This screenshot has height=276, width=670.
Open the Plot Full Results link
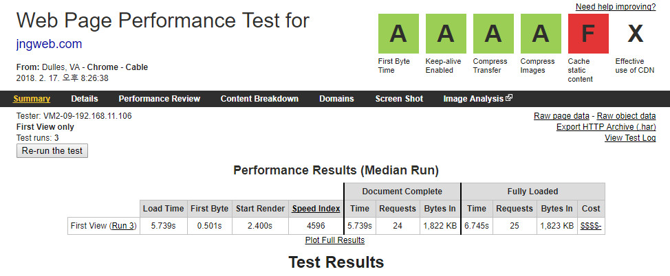pos(335,240)
